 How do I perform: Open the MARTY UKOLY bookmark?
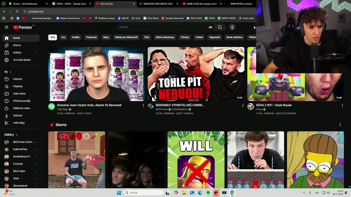click(x=227, y=18)
